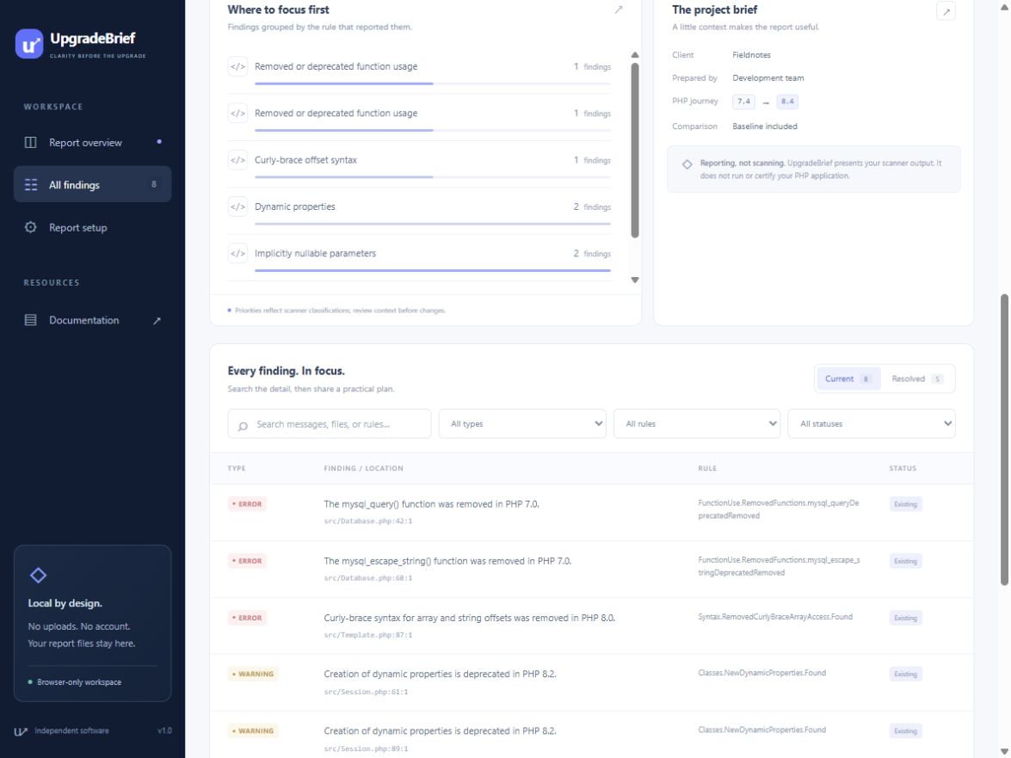Click client name Fieldnotes
This screenshot has height=758, width=1011.
click(x=751, y=55)
